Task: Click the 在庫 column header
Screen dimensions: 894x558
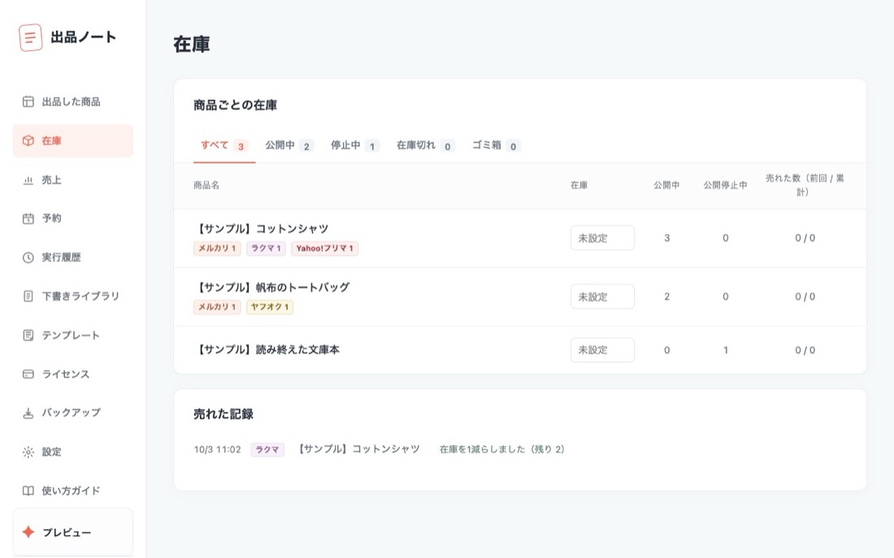Action: click(x=579, y=185)
